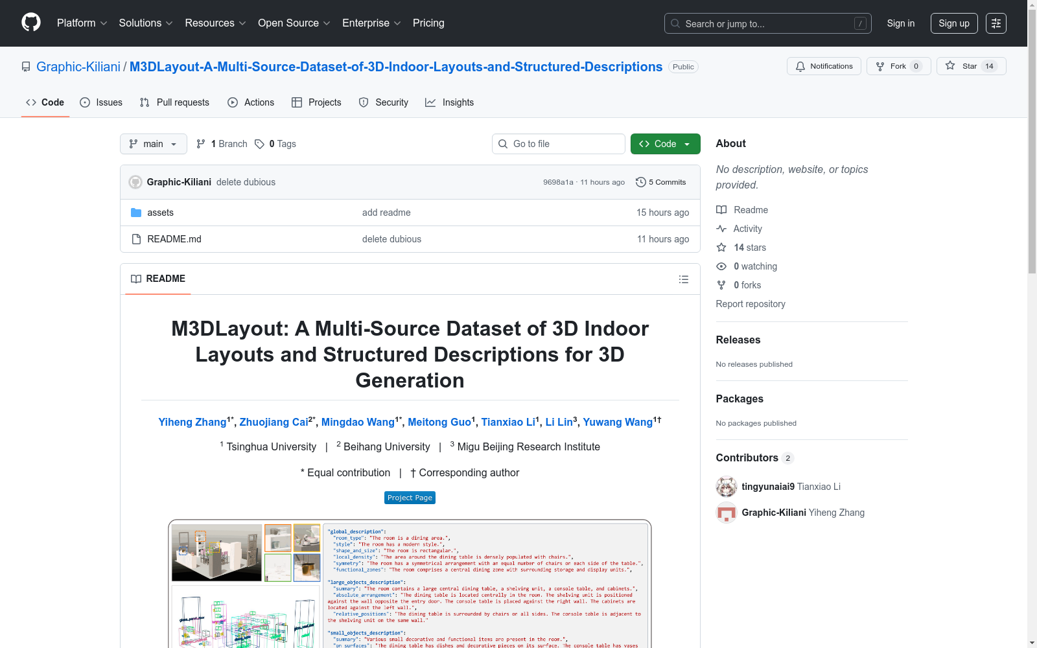
Task: Click the README.md file icon
Action: tap(136, 239)
